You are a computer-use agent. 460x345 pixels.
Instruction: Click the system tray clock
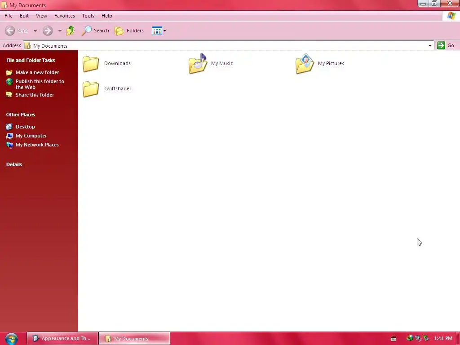point(443,338)
